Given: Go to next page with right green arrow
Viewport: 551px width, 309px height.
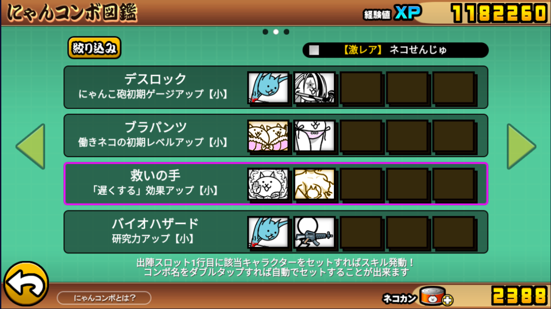Looking at the screenshot, I should pos(521,146).
